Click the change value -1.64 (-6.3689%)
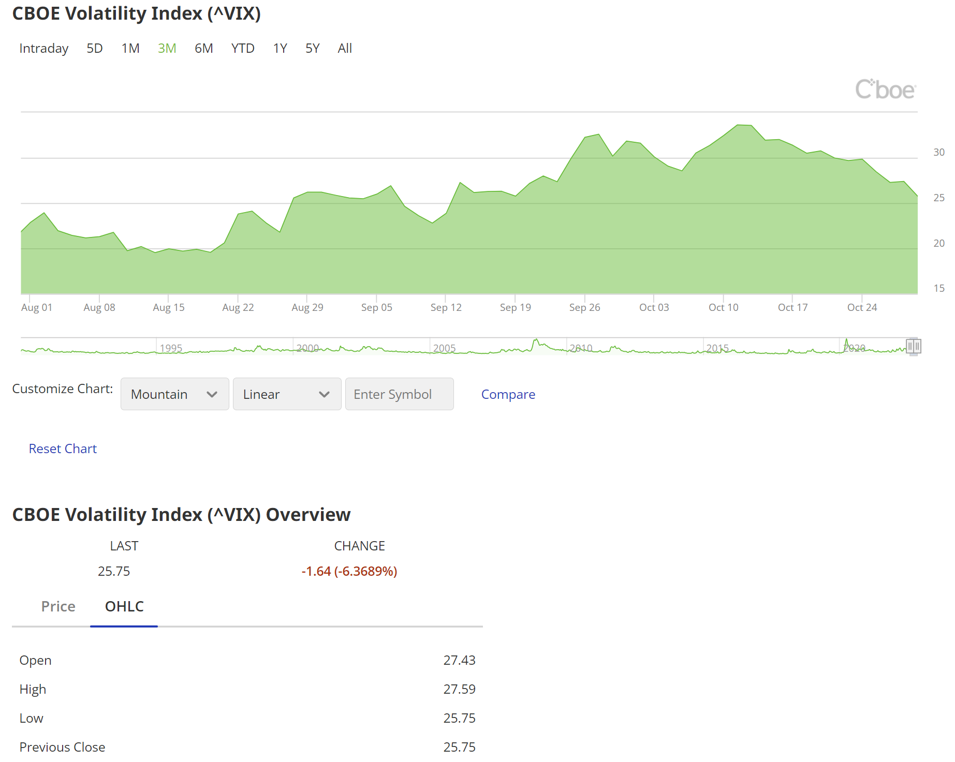 (349, 571)
